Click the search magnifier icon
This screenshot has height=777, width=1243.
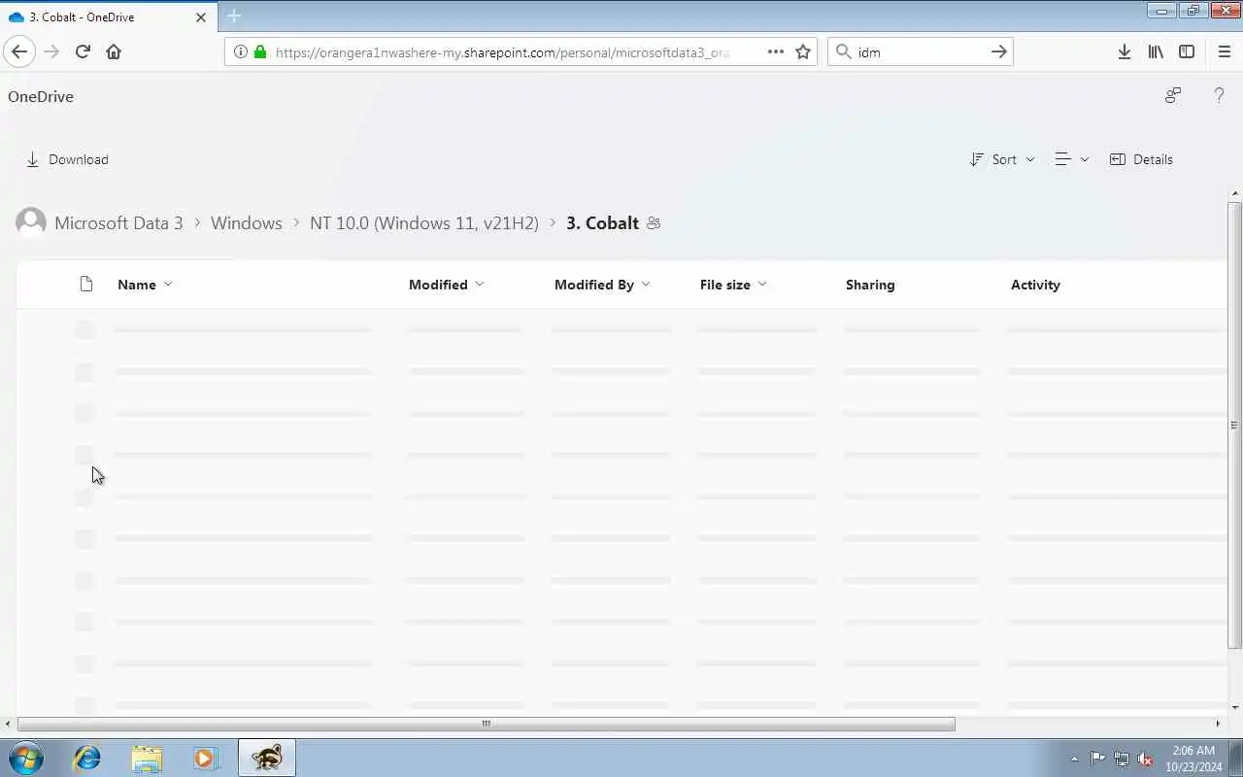tap(843, 51)
